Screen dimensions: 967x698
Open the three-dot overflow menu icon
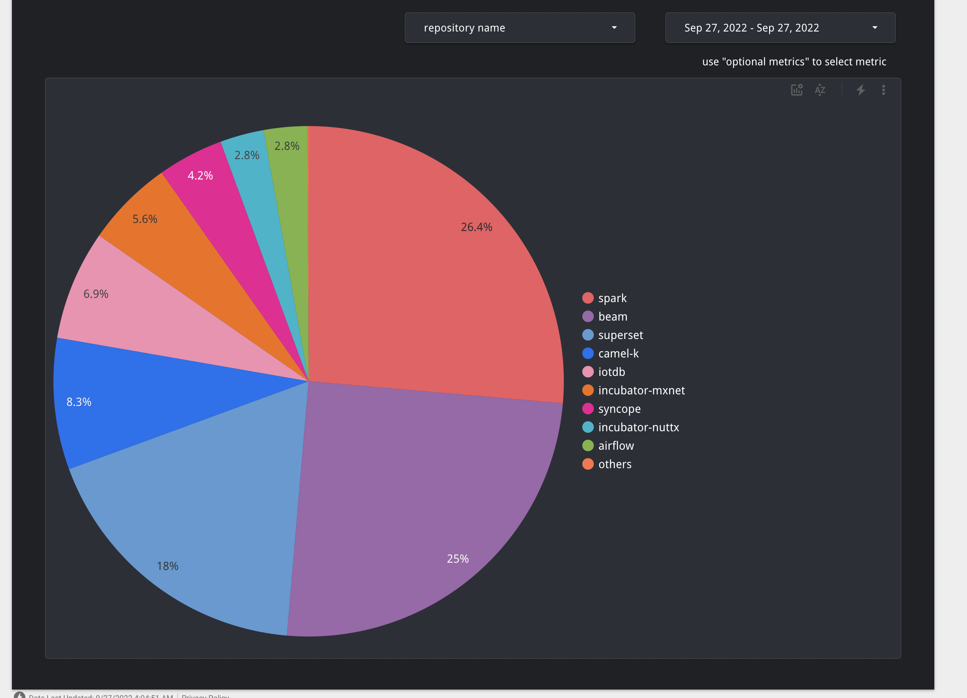884,90
